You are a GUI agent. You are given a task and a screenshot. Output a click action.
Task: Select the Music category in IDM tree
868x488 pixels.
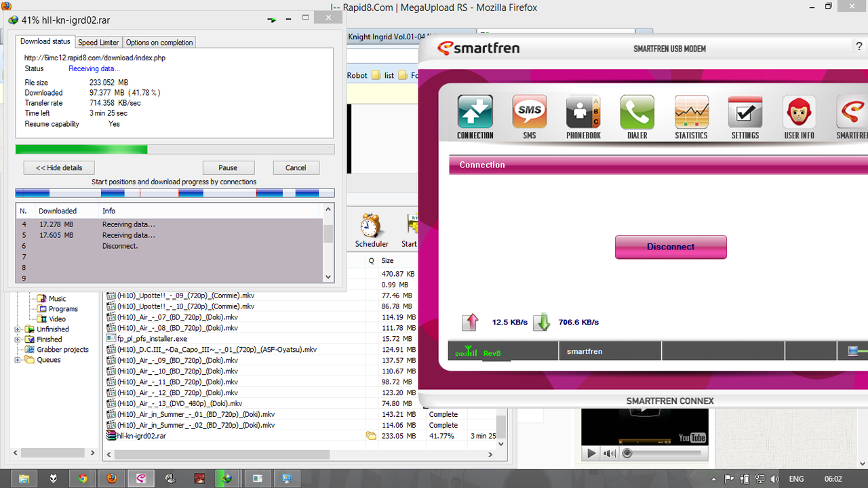pos(57,298)
